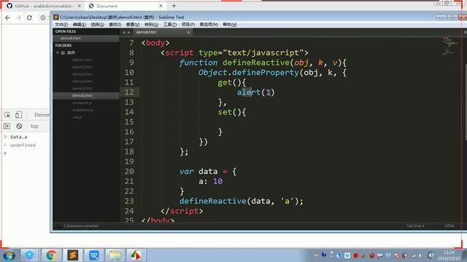Go to next tab with right arrow
Screen dimensions: 467x262
(x=128, y=32)
